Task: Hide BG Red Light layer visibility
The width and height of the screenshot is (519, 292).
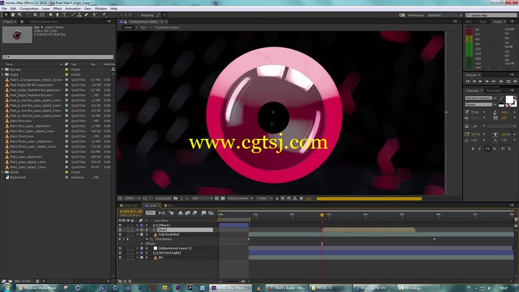Action: pyautogui.click(x=120, y=253)
